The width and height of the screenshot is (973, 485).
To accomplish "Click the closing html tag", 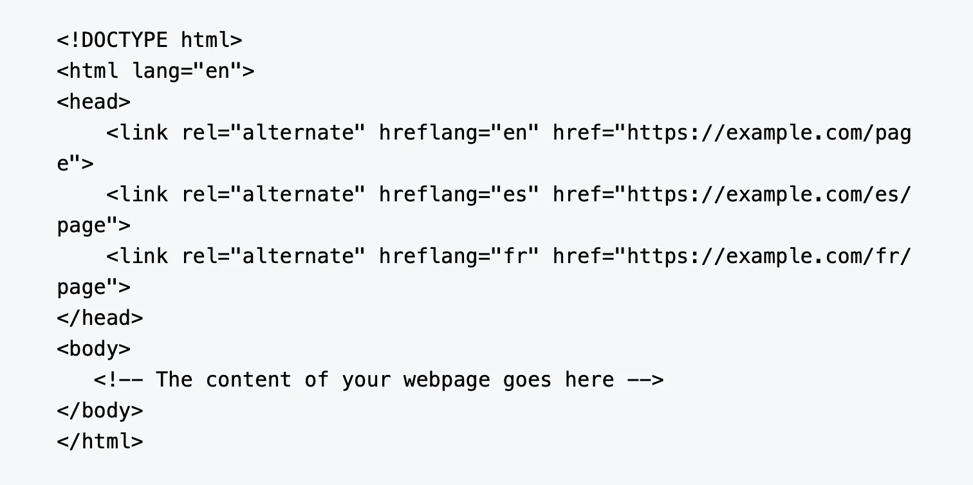I will [x=100, y=441].
